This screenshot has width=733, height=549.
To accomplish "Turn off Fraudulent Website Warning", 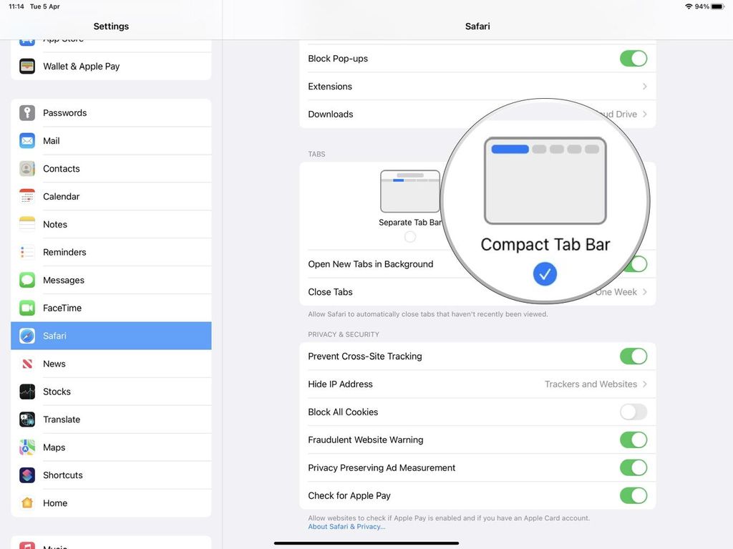I will [x=634, y=439].
